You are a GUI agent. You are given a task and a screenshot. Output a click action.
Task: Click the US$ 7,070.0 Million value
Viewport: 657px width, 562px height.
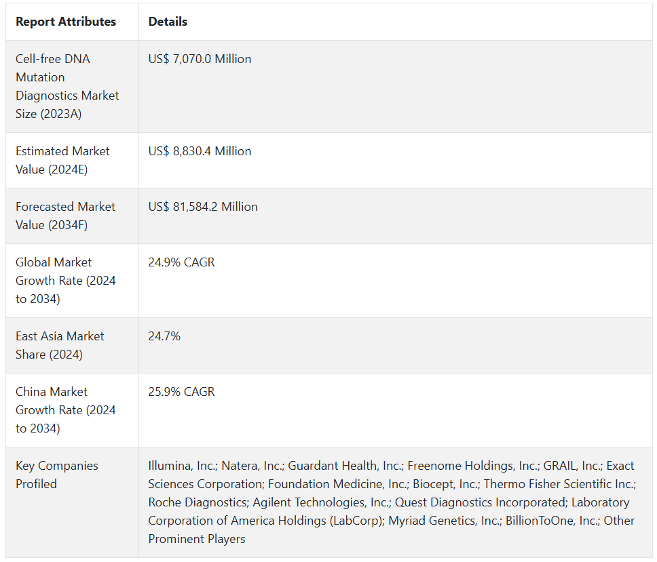tap(200, 59)
